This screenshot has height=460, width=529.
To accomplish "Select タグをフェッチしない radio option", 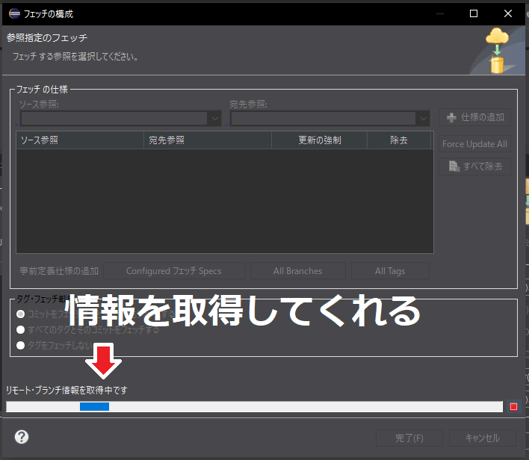I will pyautogui.click(x=21, y=345).
